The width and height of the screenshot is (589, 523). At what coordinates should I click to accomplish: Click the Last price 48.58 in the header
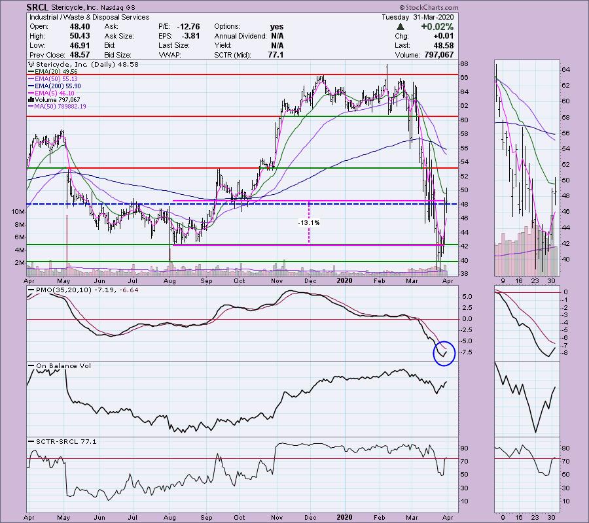point(443,45)
